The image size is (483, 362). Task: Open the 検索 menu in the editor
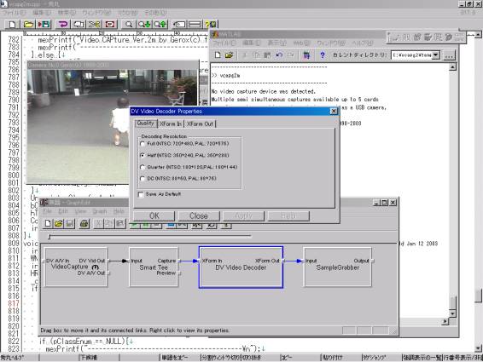(67, 13)
